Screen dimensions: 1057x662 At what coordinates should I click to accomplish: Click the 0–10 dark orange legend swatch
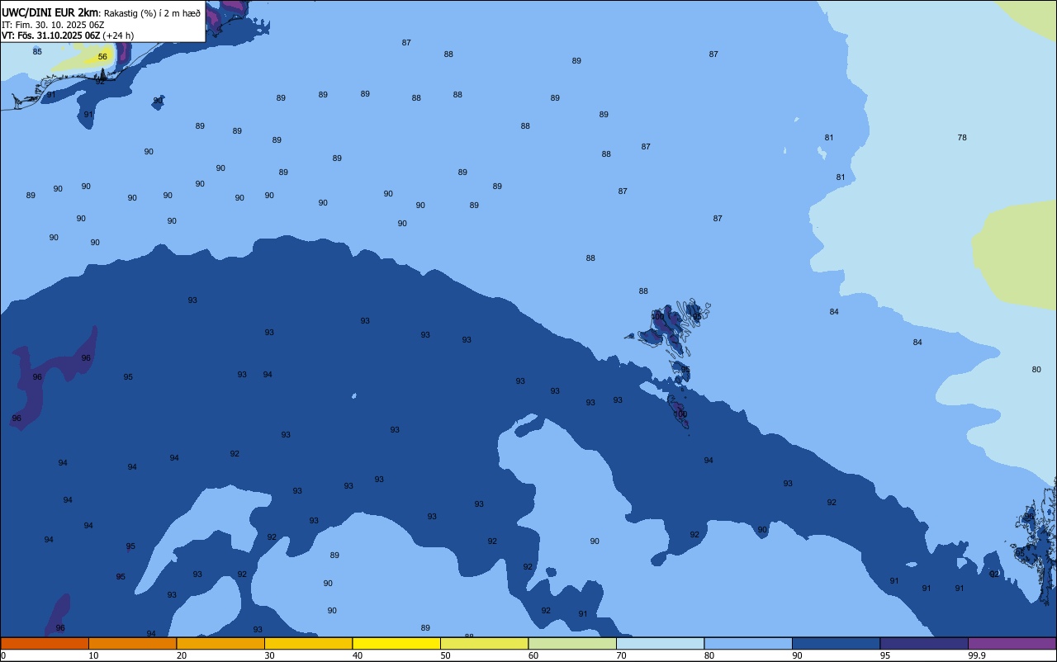(x=45, y=643)
